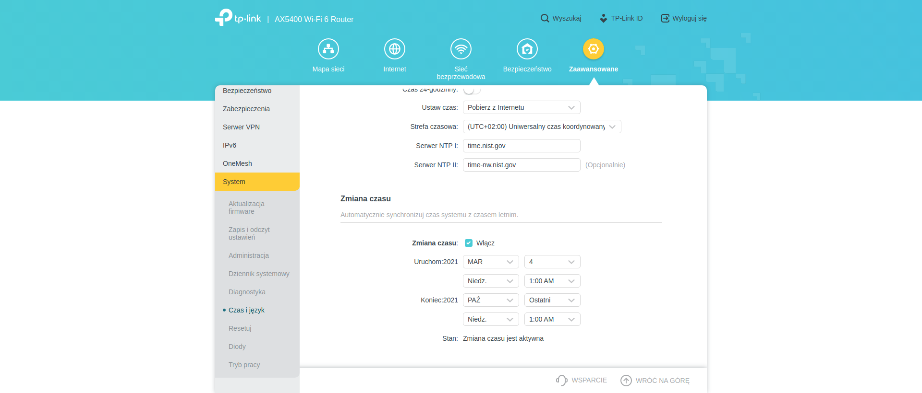Open the MAR start month dropdown
Viewport: 922px width, 393px height.
(490, 262)
